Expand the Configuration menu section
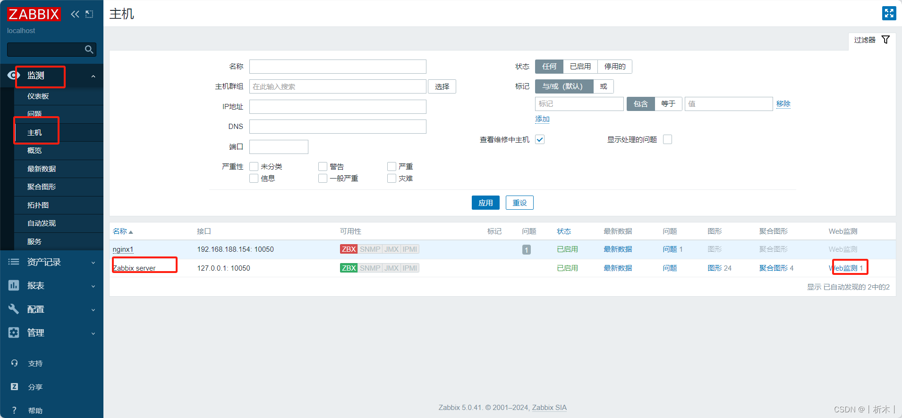 click(93, 310)
